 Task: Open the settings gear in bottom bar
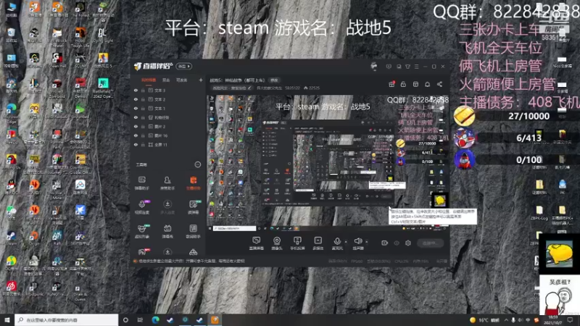408,243
